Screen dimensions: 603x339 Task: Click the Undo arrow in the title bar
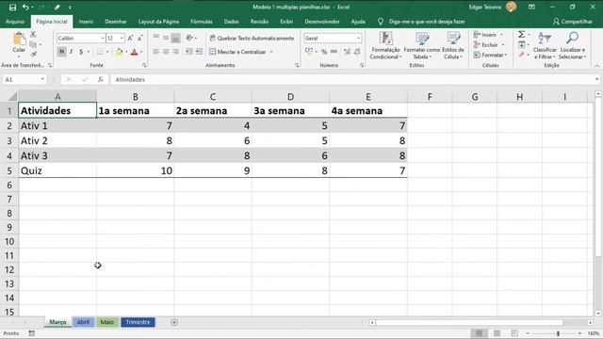pyautogui.click(x=25, y=8)
